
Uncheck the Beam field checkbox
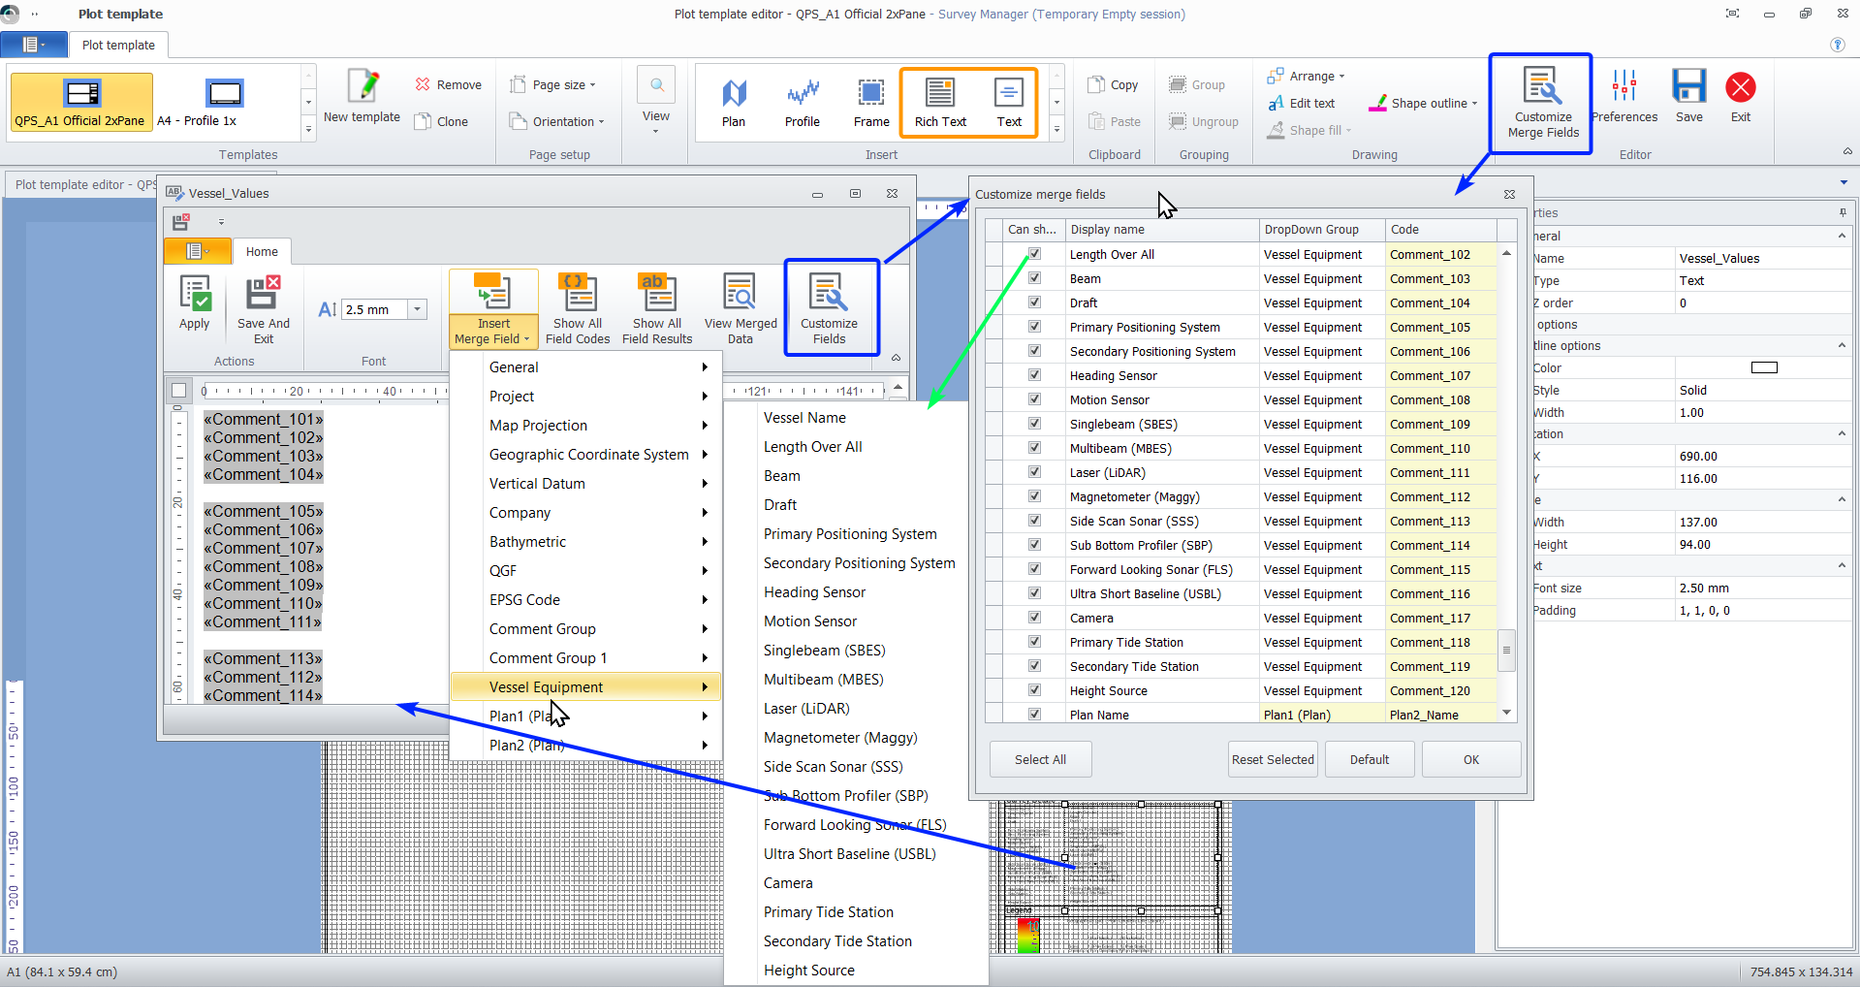coord(1034,278)
